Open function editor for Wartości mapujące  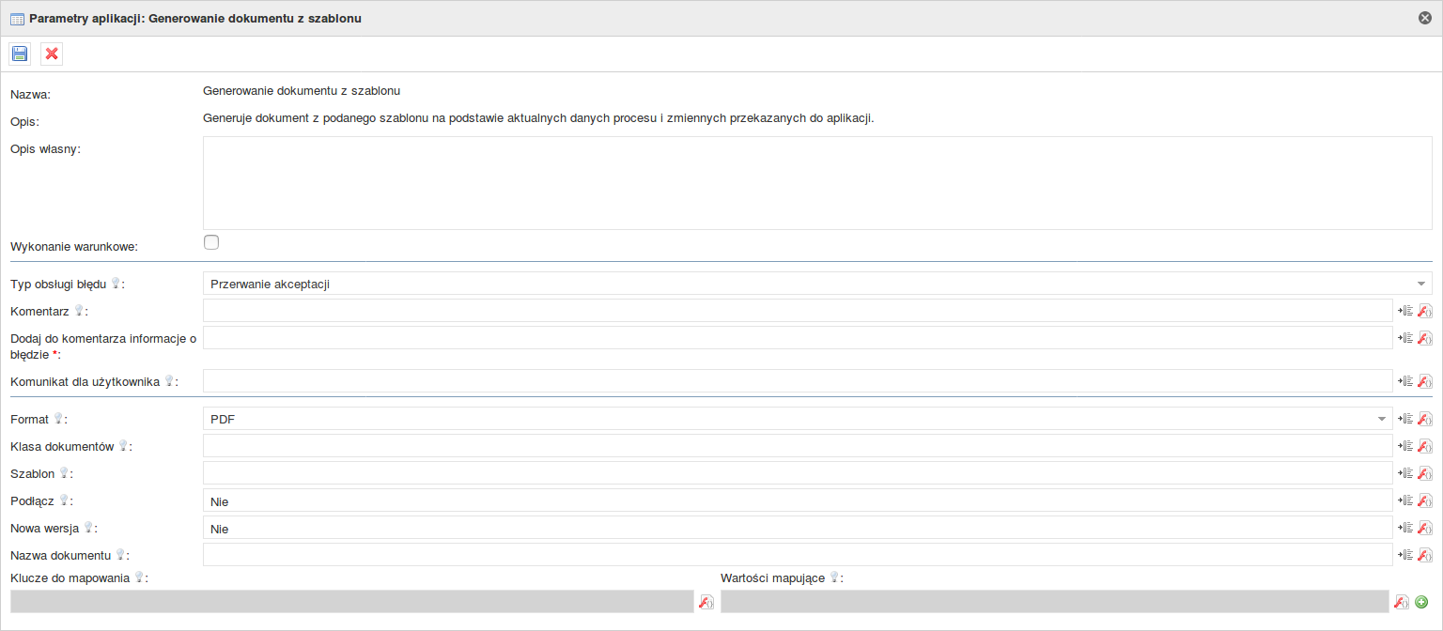(1401, 602)
